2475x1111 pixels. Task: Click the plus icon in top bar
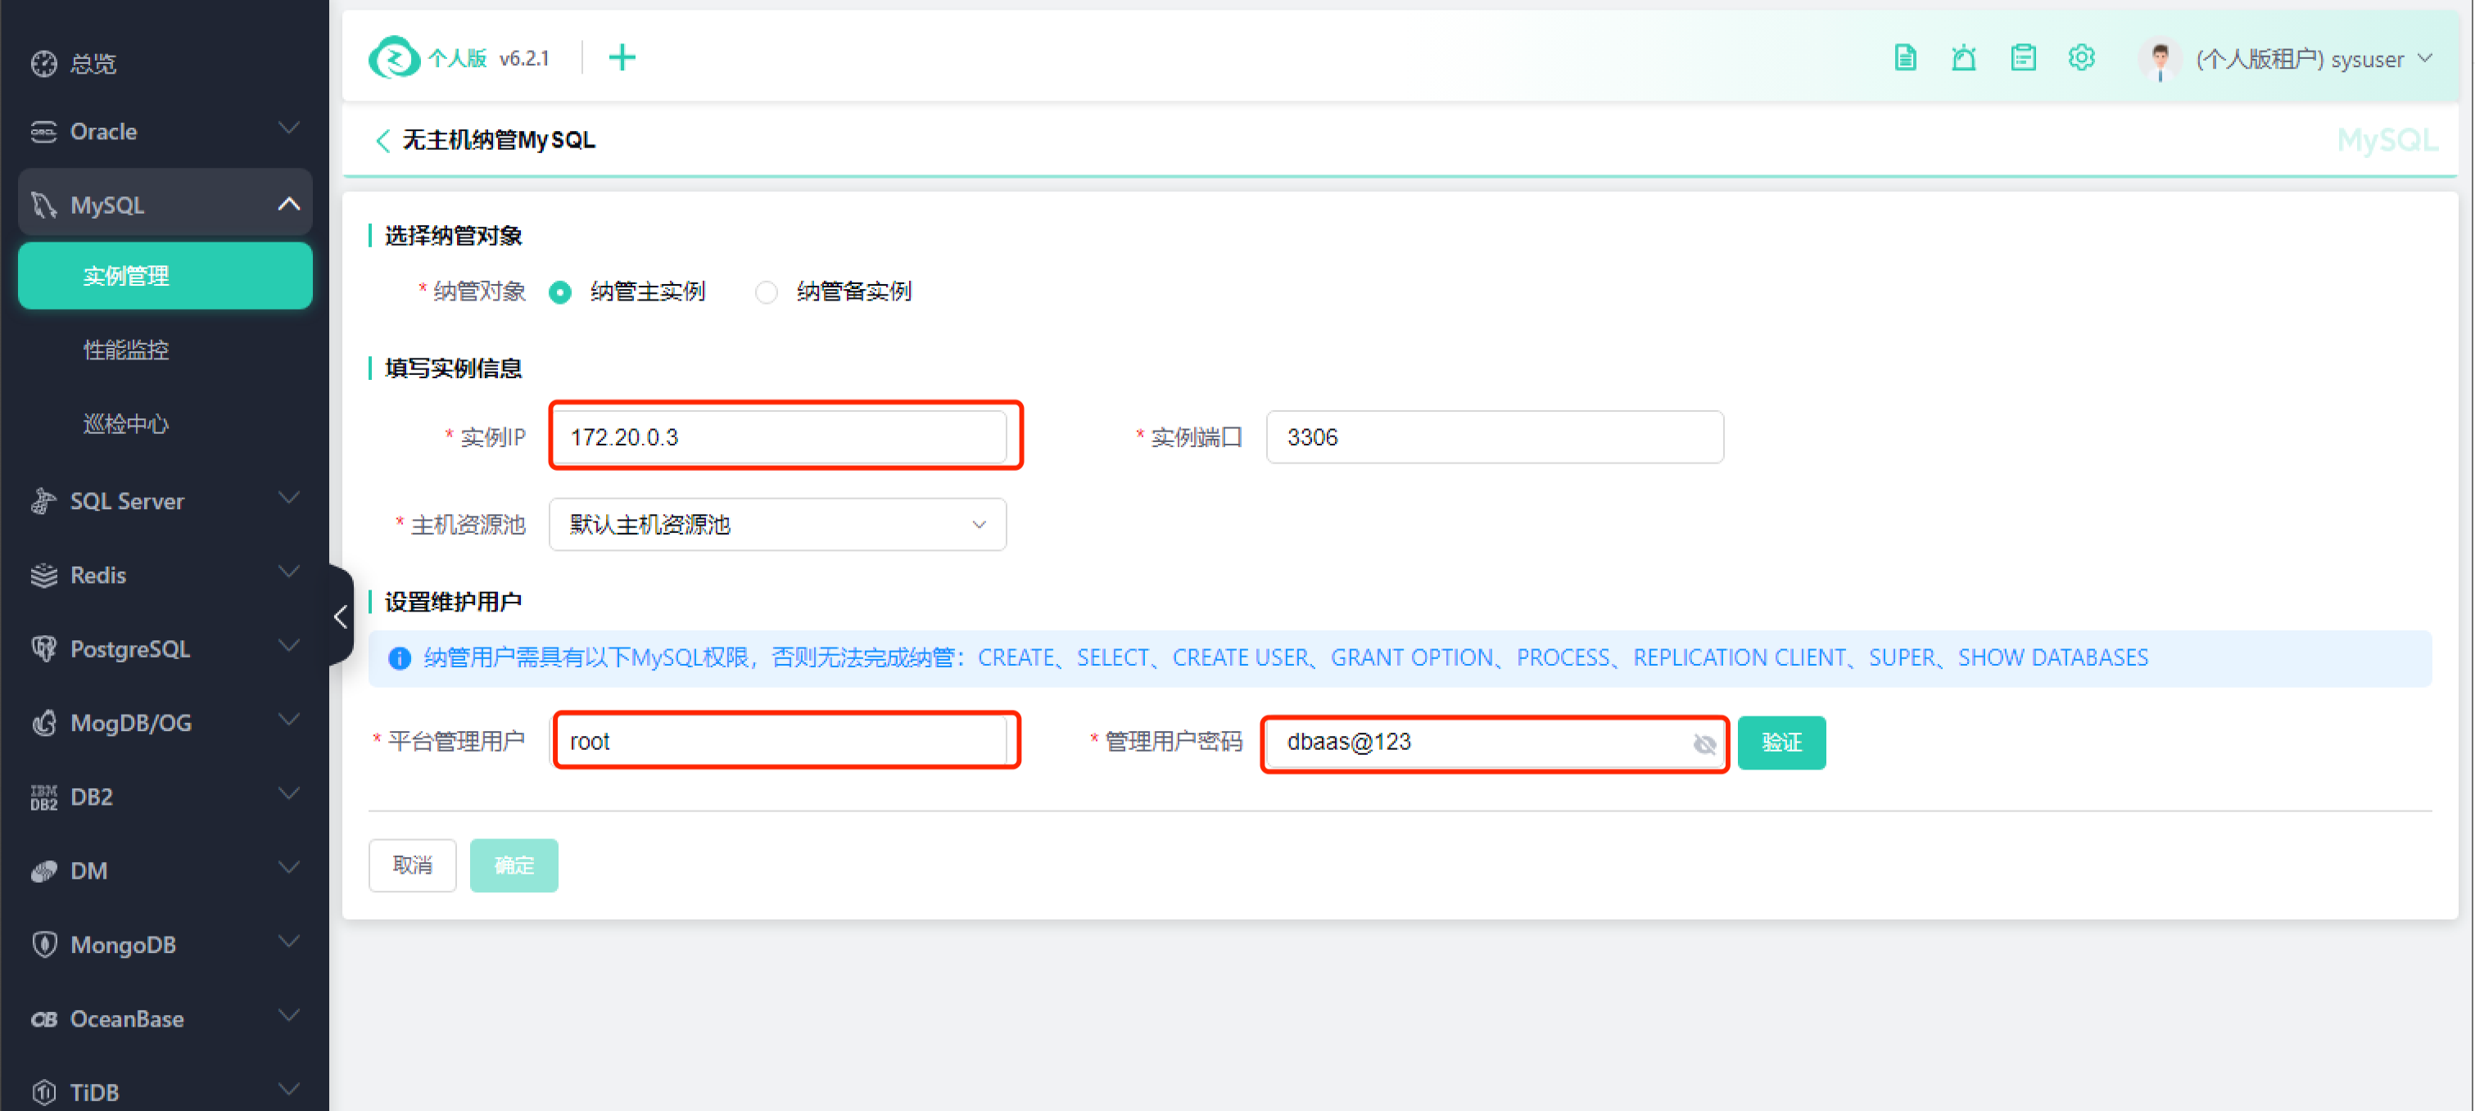pyautogui.click(x=622, y=57)
